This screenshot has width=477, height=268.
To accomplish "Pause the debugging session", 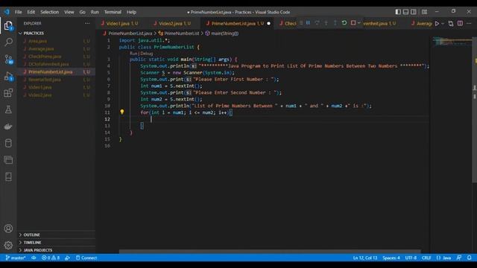I will 308,23.
